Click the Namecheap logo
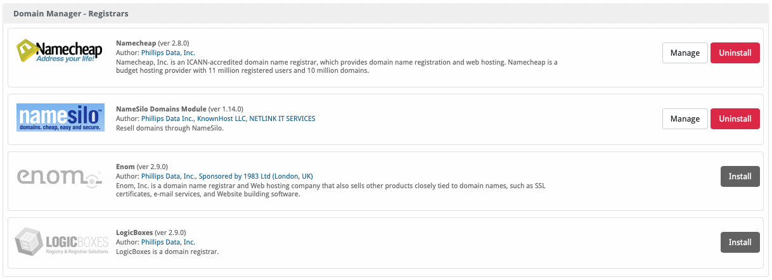772x280 pixels. coord(60,53)
